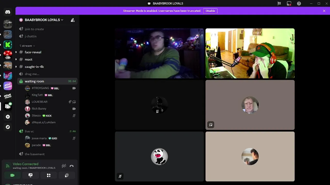Toggle the camera button in voice panel
This screenshot has width=330, height=185.
click(12, 175)
